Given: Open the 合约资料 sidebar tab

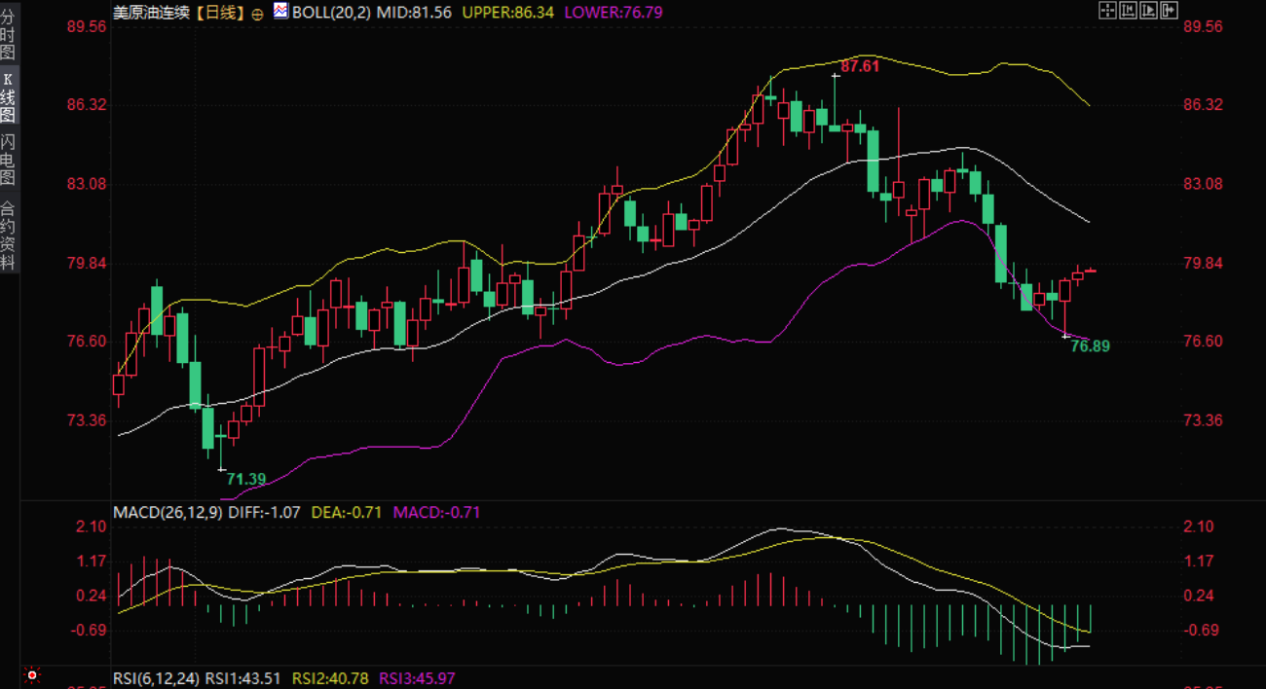Looking at the screenshot, I should pos(8,235).
